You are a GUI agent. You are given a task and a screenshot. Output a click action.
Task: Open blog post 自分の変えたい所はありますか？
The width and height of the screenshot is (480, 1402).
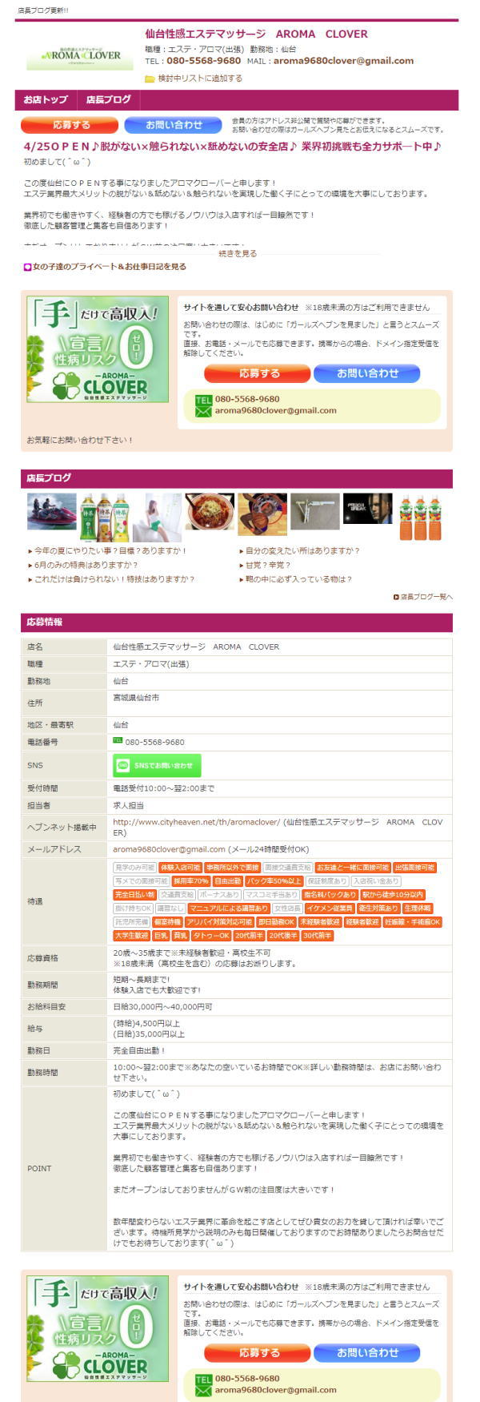302,551
